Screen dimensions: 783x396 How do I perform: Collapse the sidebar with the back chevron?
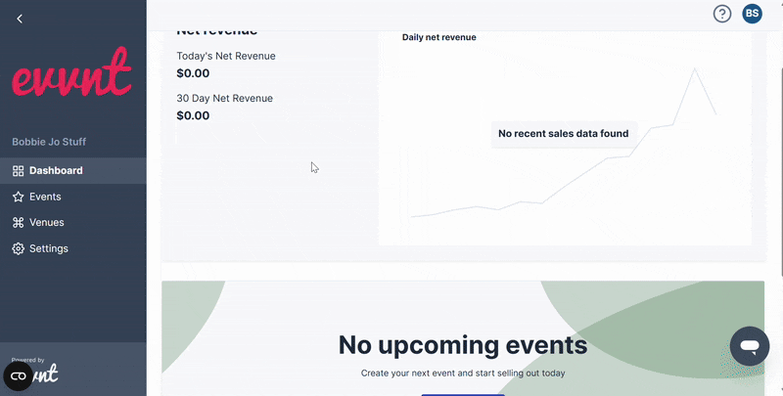click(x=20, y=19)
